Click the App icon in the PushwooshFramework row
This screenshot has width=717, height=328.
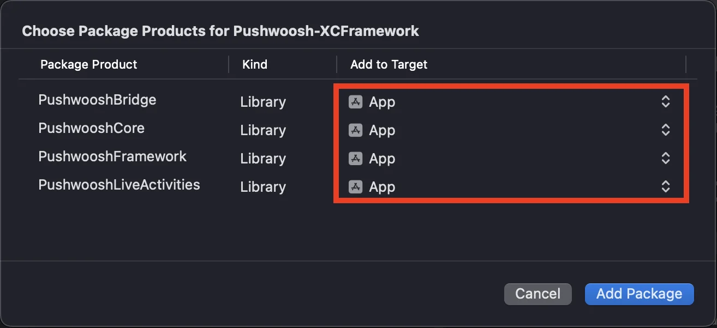[356, 159]
